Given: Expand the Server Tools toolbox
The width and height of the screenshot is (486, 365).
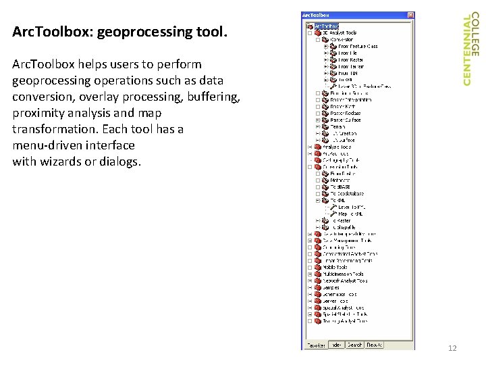Looking at the screenshot, I should tap(310, 301).
